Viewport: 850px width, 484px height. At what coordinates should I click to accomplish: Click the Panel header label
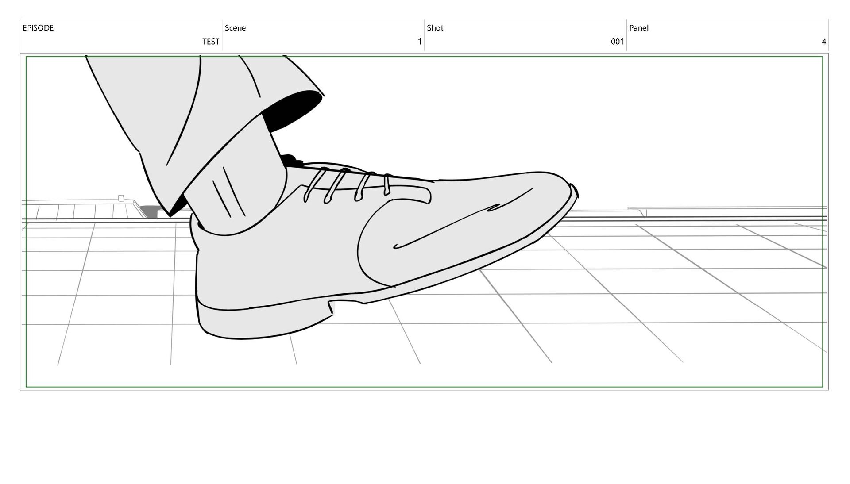639,28
